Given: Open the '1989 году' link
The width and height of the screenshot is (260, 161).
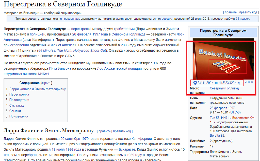Looking at the screenshot, I should click(x=134, y=155).
